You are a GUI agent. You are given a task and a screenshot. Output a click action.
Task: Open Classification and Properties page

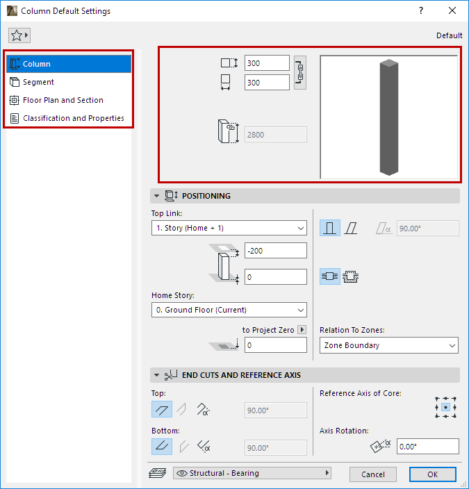69,118
